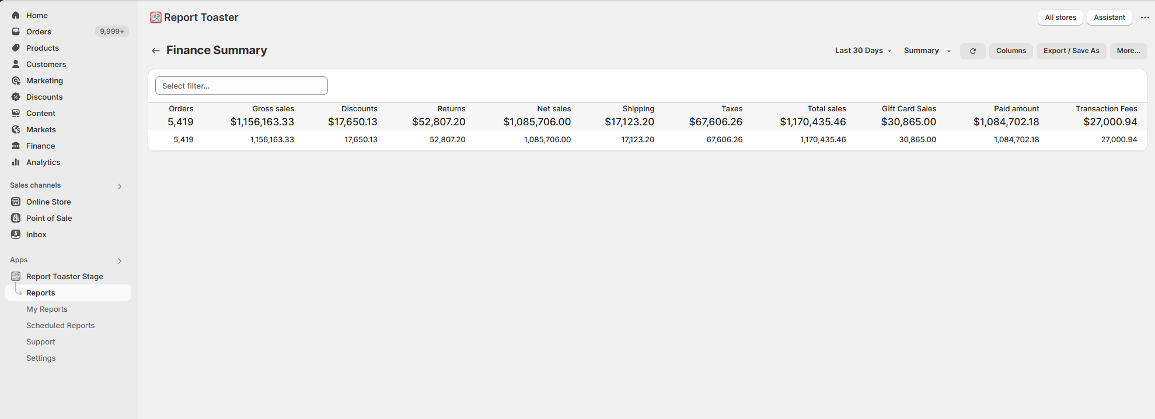Image resolution: width=1155 pixels, height=419 pixels.
Task: Click the Point of Sale icon
Action: pos(16,218)
